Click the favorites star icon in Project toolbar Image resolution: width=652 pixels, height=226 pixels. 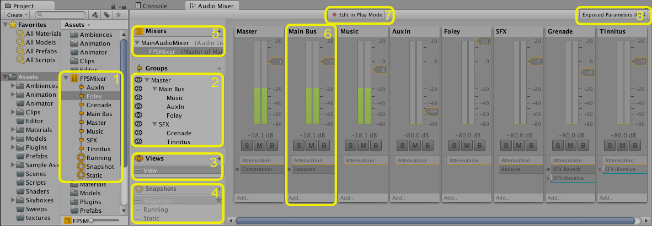(x=118, y=15)
